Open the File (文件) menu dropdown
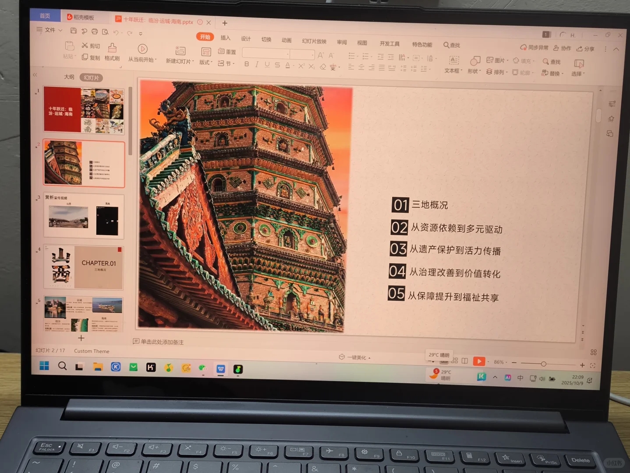 50,30
